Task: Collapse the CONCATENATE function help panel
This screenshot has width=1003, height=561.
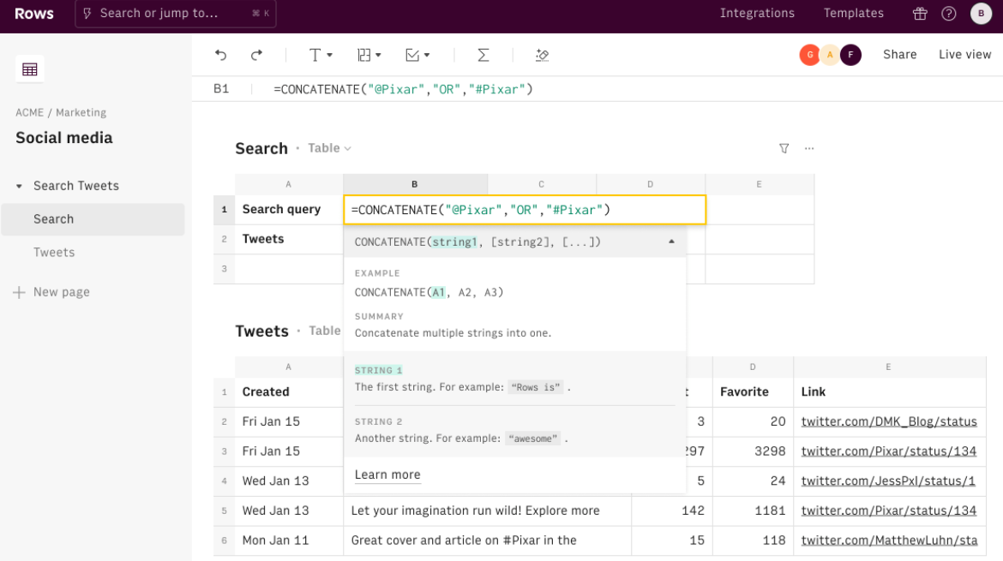Action: click(x=671, y=242)
